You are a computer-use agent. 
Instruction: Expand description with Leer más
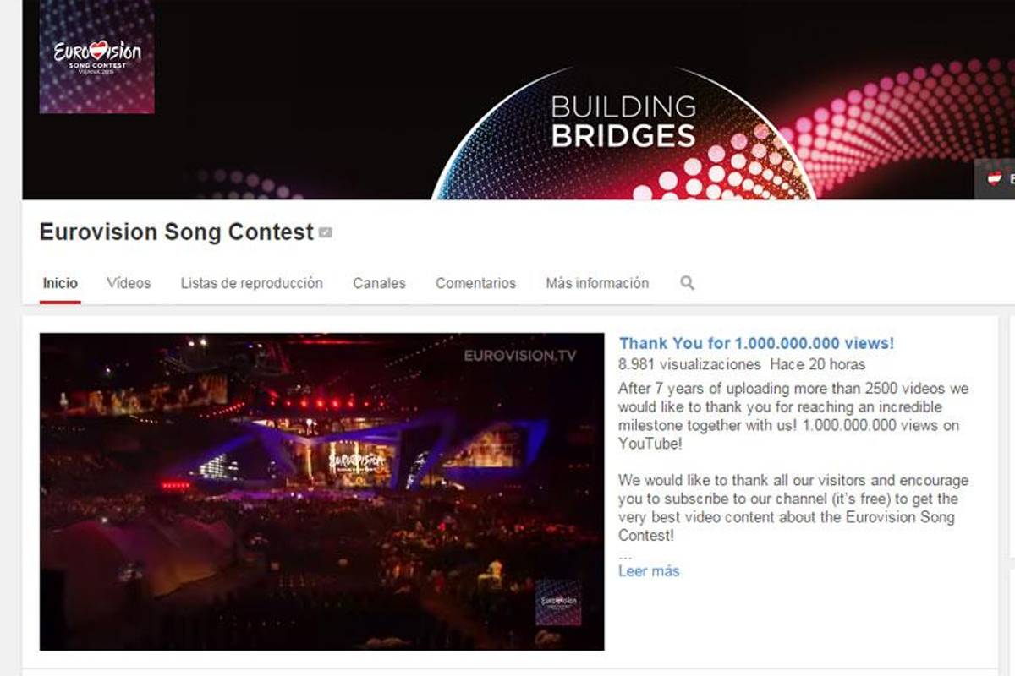(x=649, y=571)
